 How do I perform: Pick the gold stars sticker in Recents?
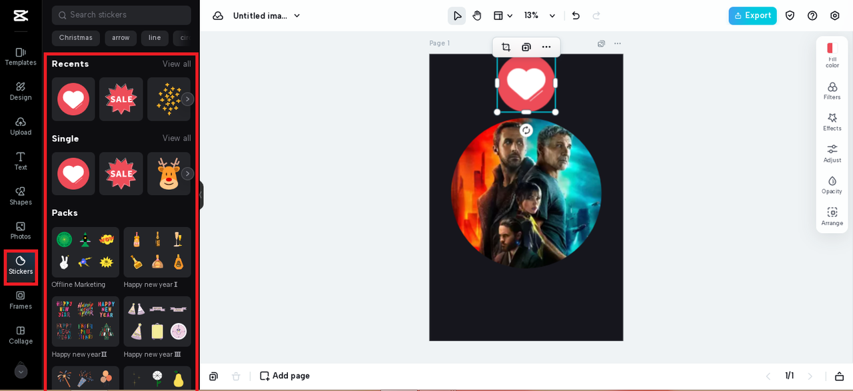tap(169, 99)
